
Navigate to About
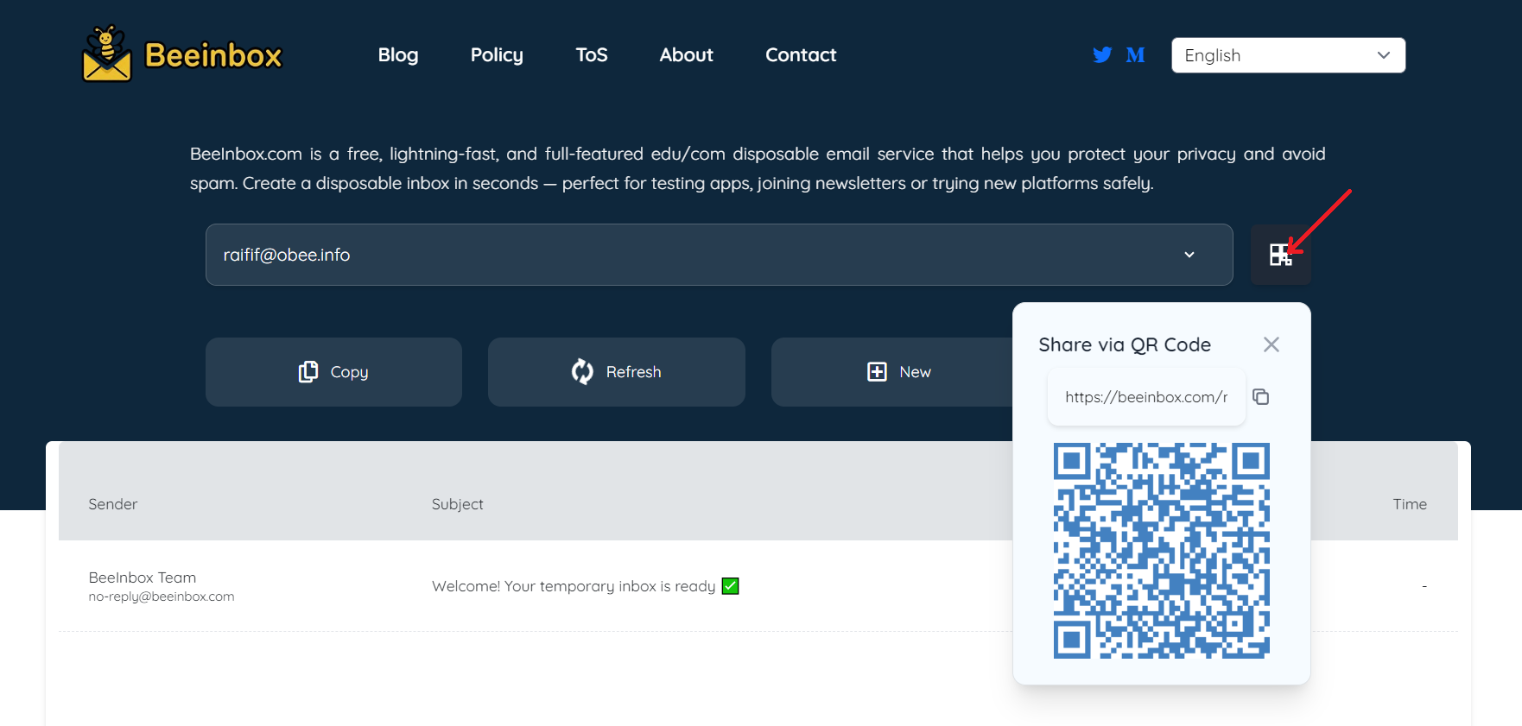tap(686, 55)
